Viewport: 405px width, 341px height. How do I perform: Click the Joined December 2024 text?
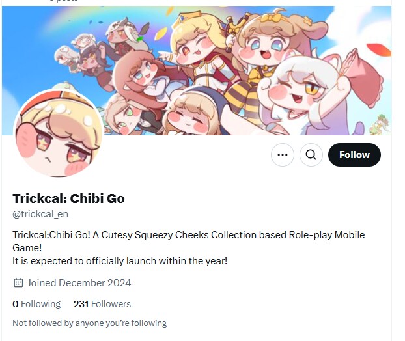pyautogui.click(x=79, y=283)
